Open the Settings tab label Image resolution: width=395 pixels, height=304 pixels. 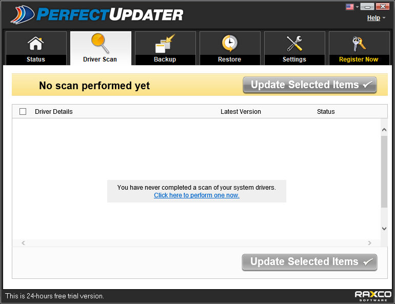294,59
